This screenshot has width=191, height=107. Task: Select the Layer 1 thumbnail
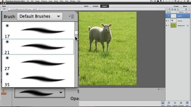point(173,16)
